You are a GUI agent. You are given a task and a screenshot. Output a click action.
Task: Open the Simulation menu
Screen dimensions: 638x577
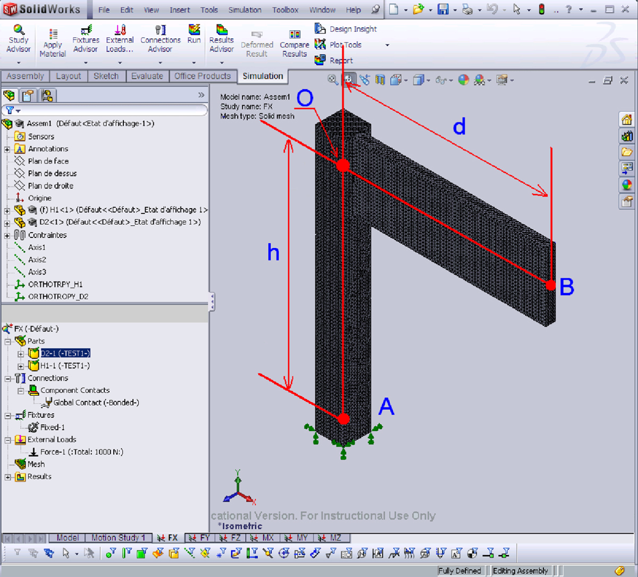pos(245,10)
